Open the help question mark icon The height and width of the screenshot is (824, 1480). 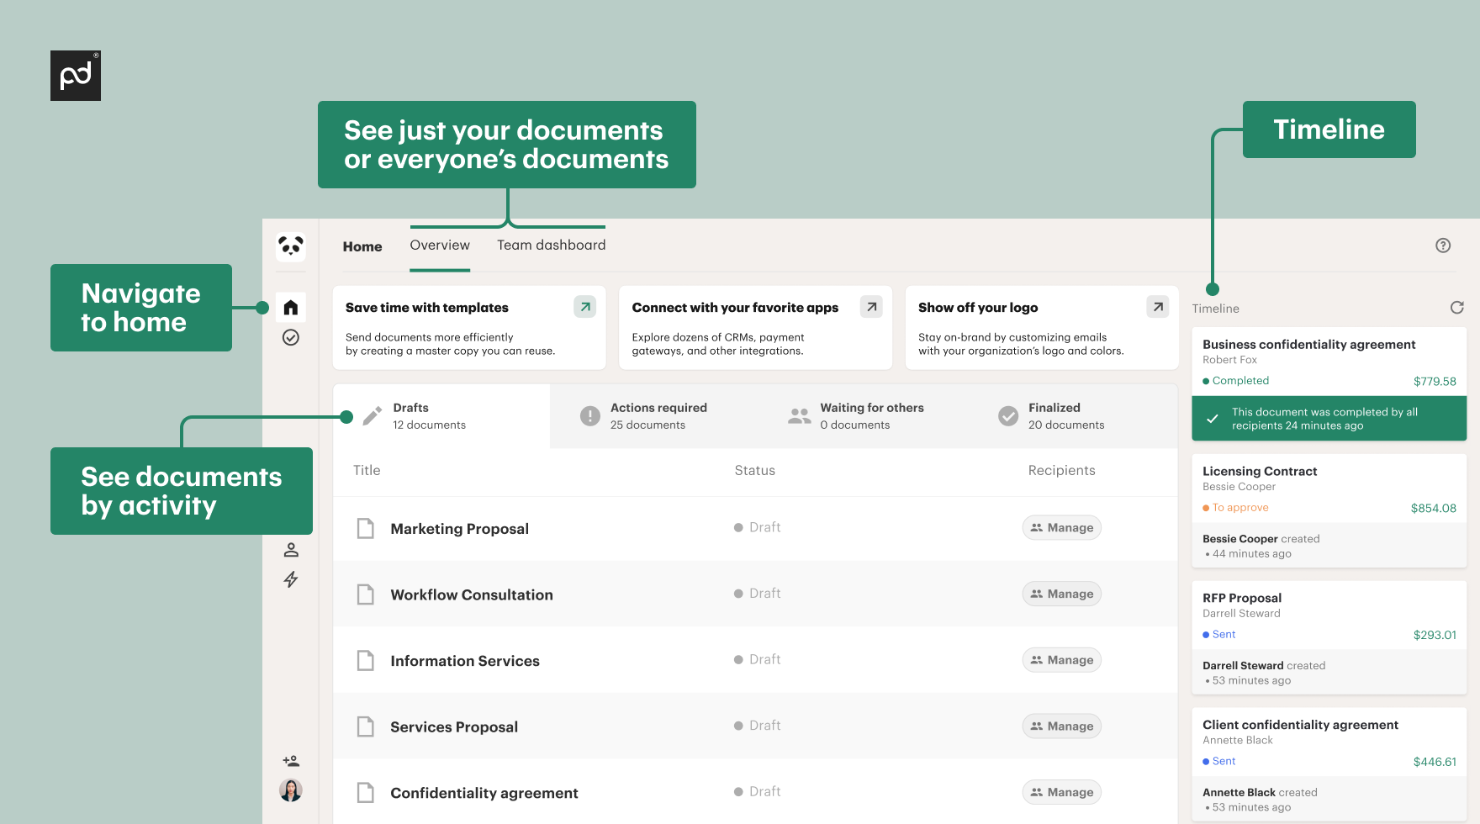click(1443, 245)
